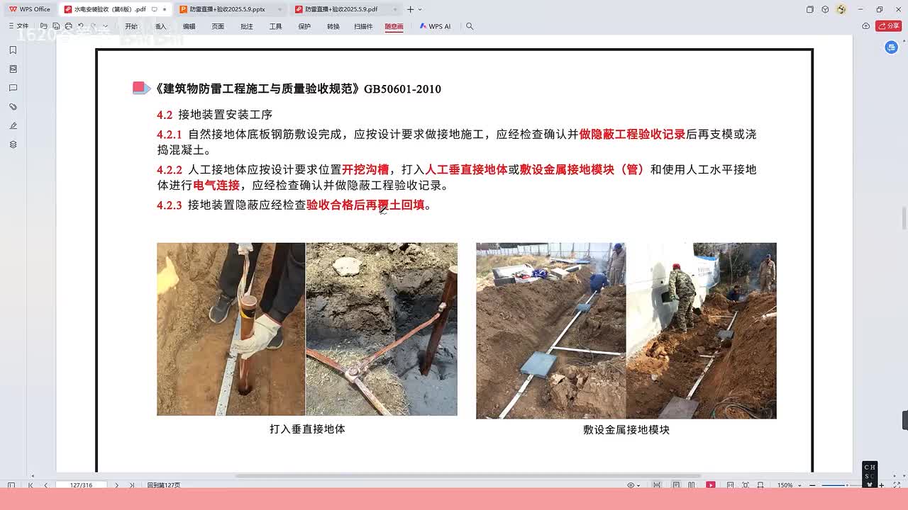908x510 pixels.
Task: Switch to two-page view
Action: (692, 485)
